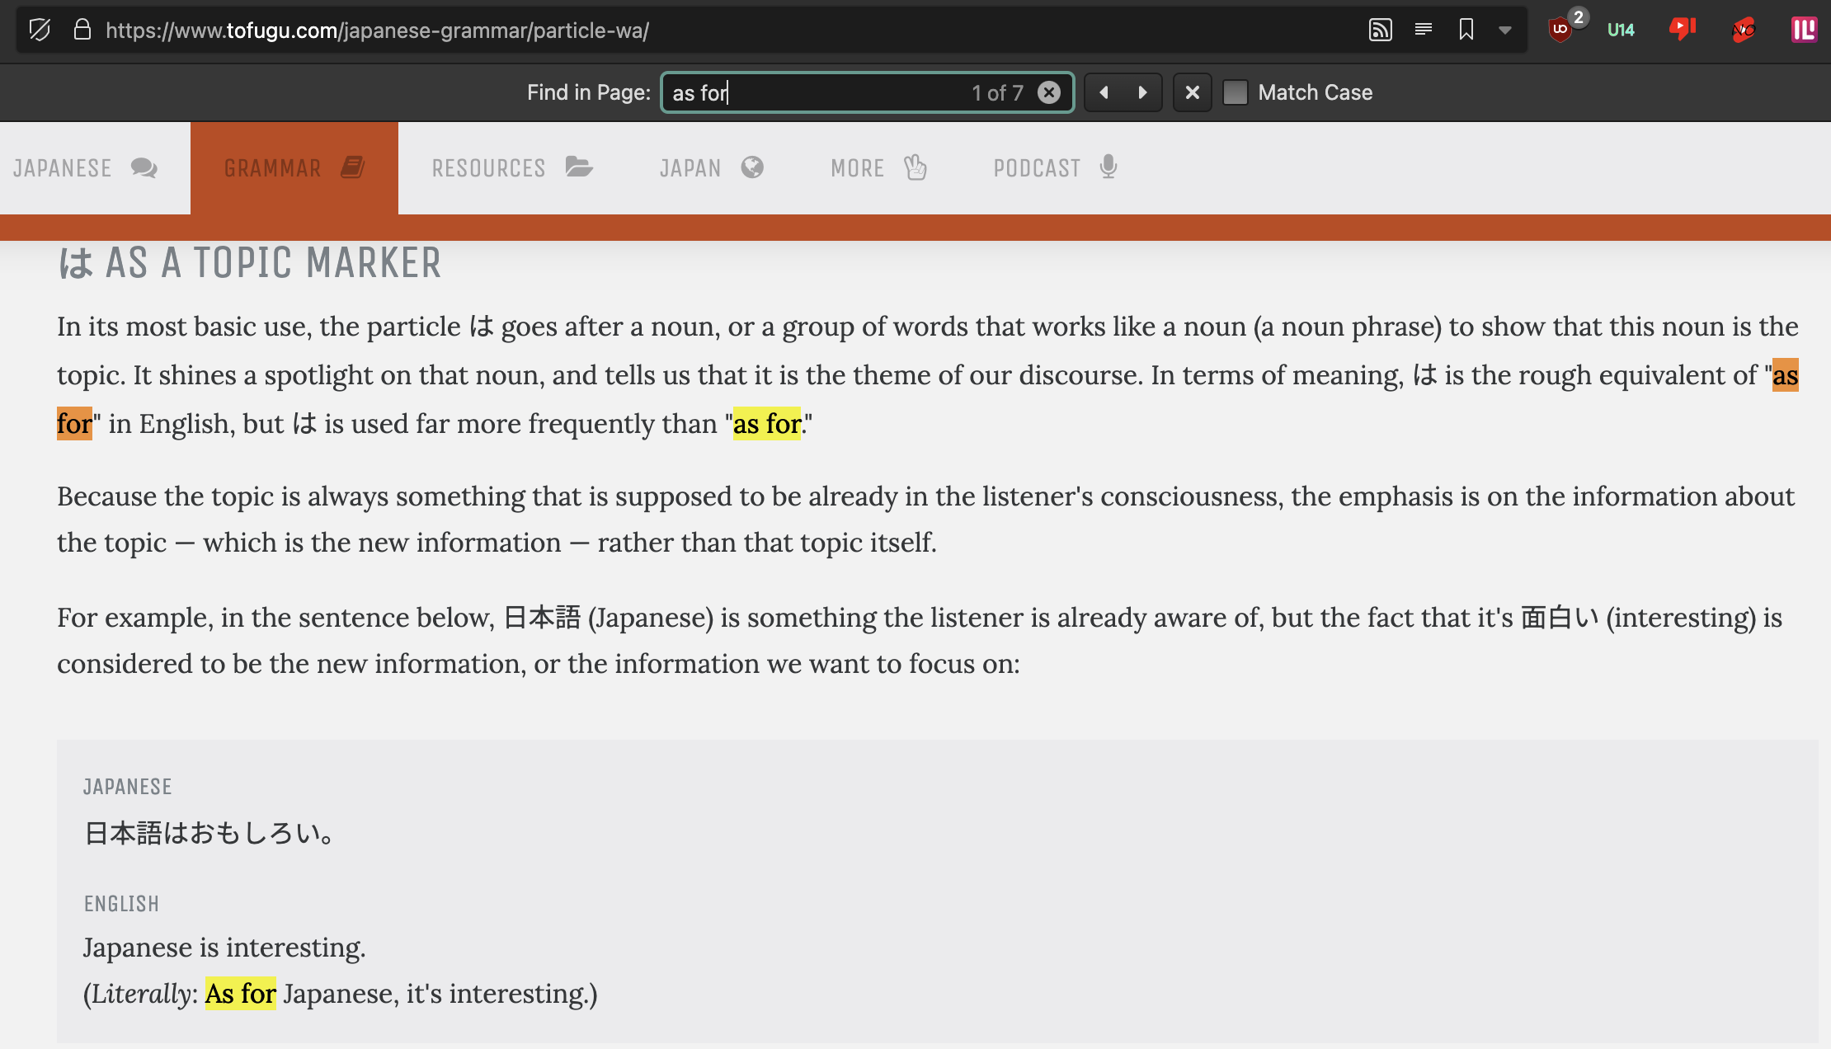Expand the bookmark dropdown arrow

pyautogui.click(x=1505, y=31)
